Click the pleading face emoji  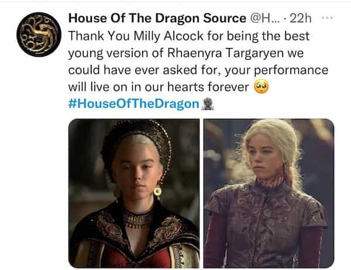tap(261, 87)
